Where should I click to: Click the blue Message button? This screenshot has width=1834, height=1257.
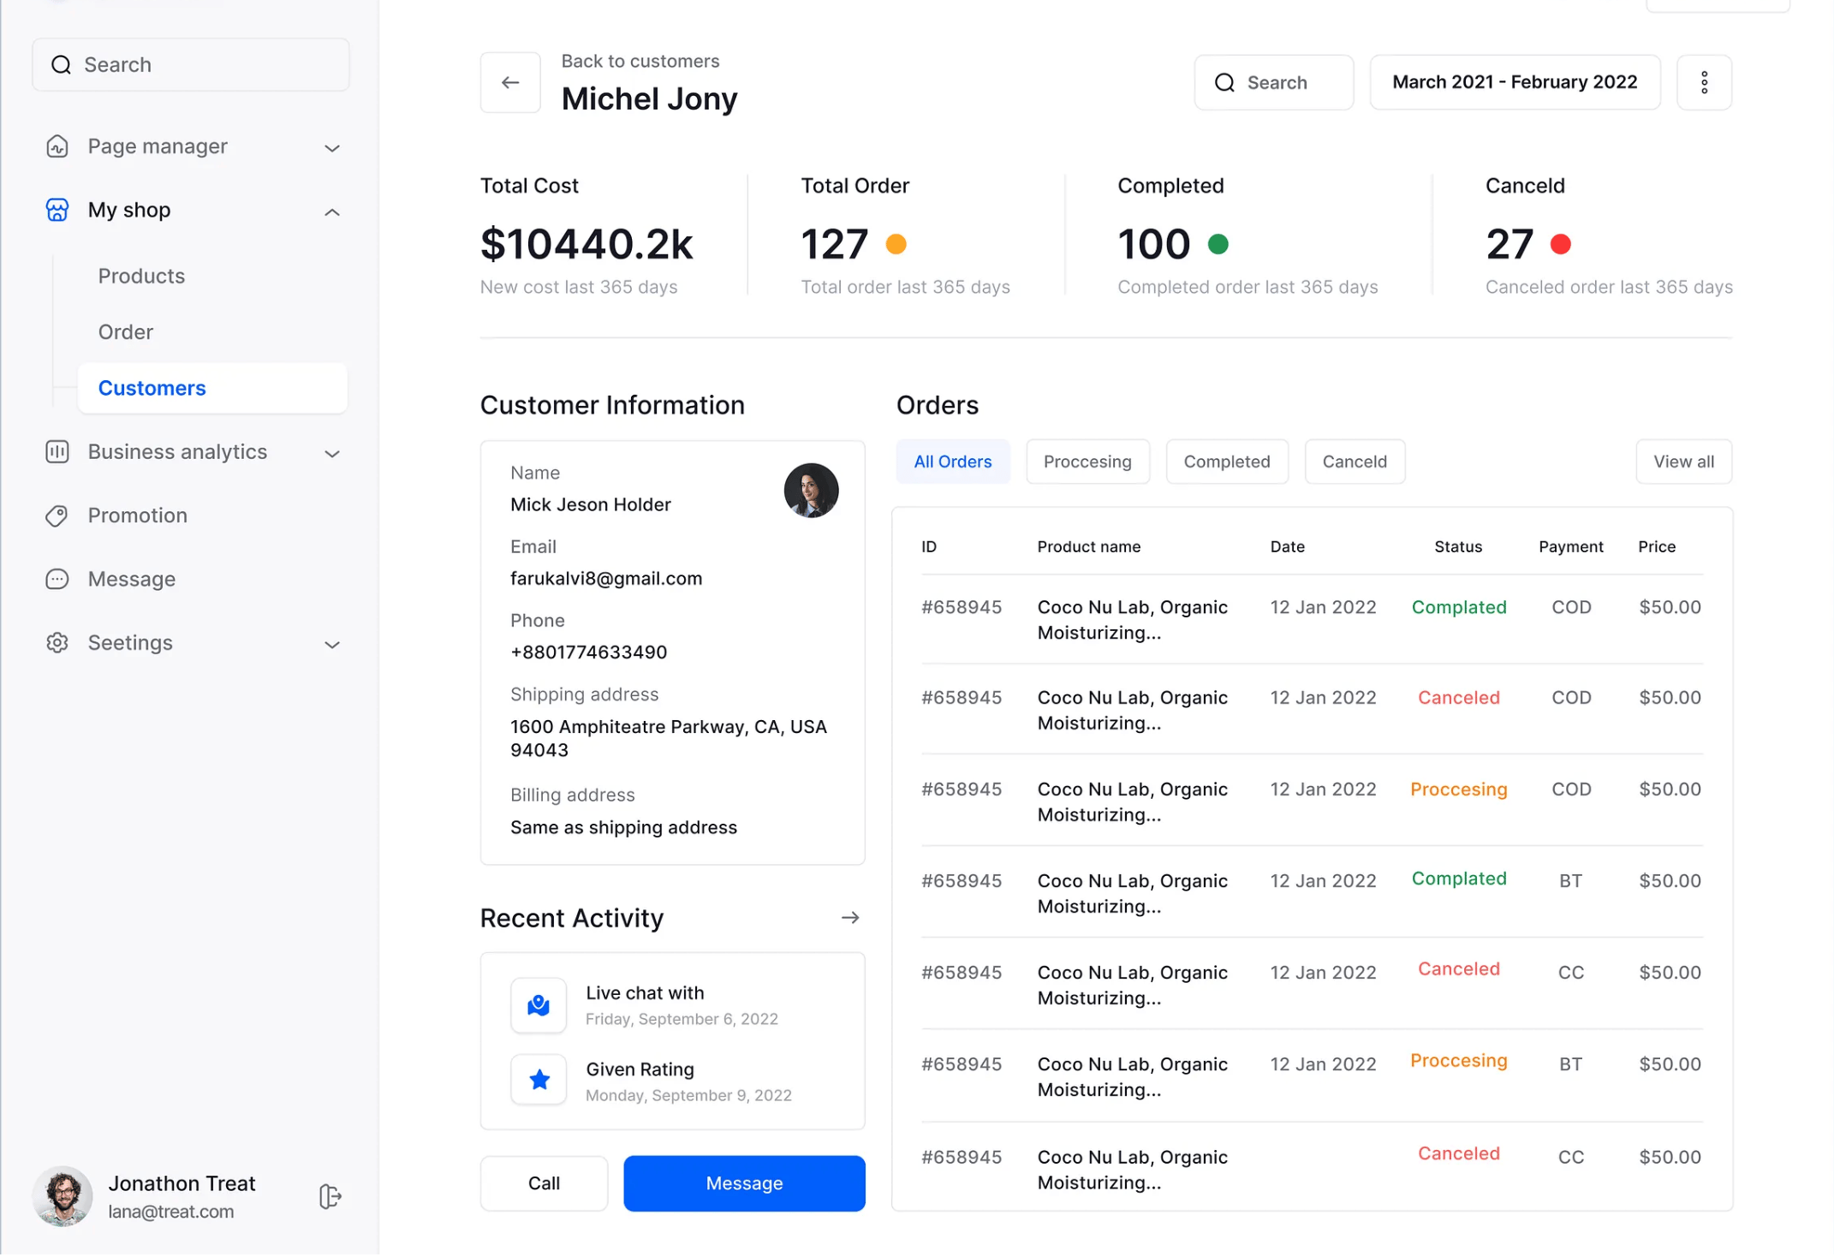[744, 1183]
